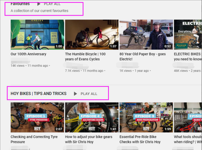
Task: Click the 0:52 duration badge
Action: click(x=168, y=46)
